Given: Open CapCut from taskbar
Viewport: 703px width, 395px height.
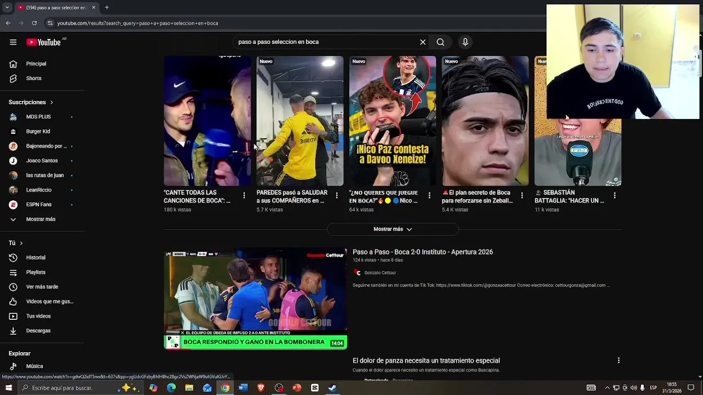Looking at the screenshot, I should click(x=315, y=388).
